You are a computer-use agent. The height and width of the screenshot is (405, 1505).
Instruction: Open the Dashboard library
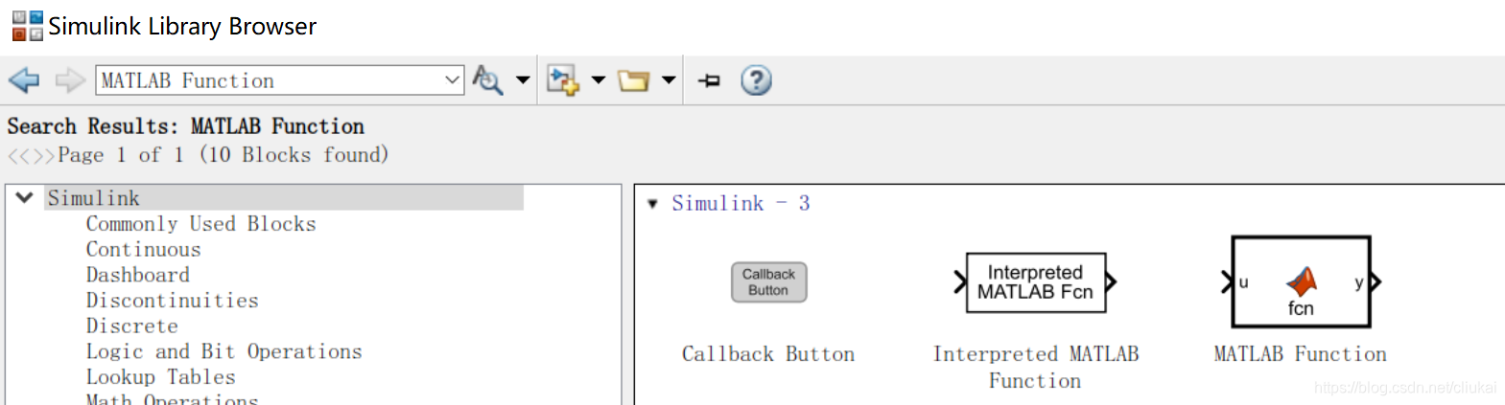pos(137,276)
